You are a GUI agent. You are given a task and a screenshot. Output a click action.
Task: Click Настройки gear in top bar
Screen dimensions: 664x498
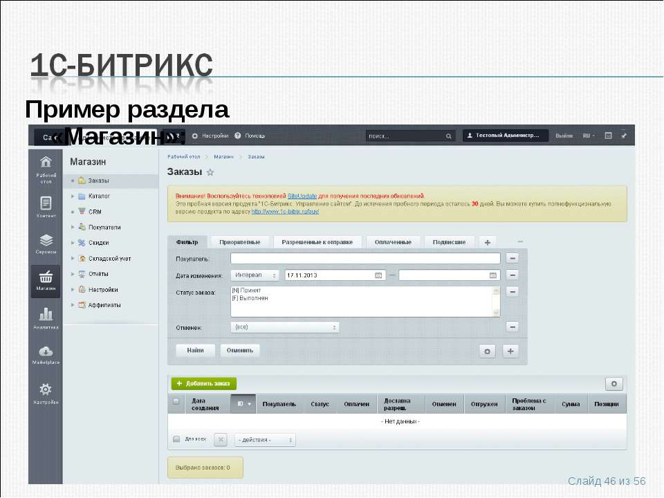[210, 136]
